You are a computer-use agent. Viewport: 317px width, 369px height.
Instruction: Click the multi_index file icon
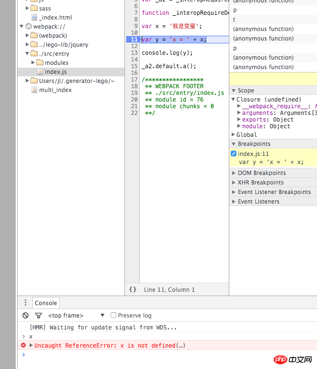click(34, 90)
